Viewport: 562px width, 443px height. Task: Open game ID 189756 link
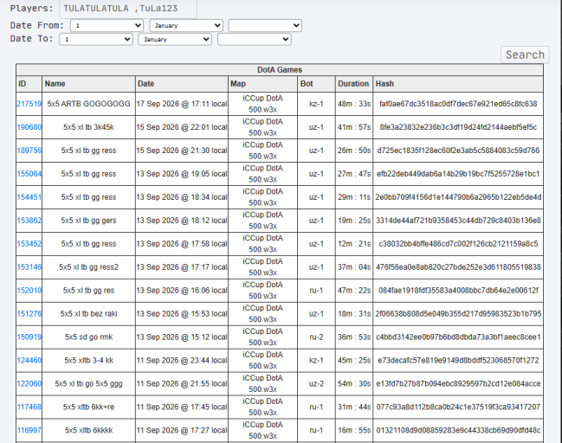(29, 151)
